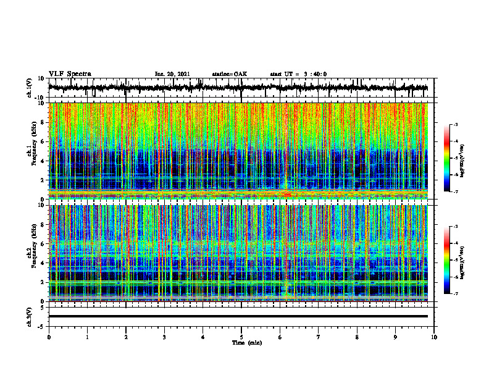The height and width of the screenshot is (378, 489).
Task: Select the "start UT = 3 : 40: 0" text
Action: 298,74
